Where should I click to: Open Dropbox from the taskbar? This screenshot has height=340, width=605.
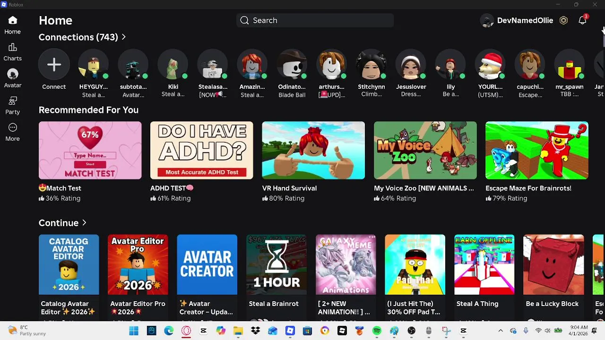(256, 331)
